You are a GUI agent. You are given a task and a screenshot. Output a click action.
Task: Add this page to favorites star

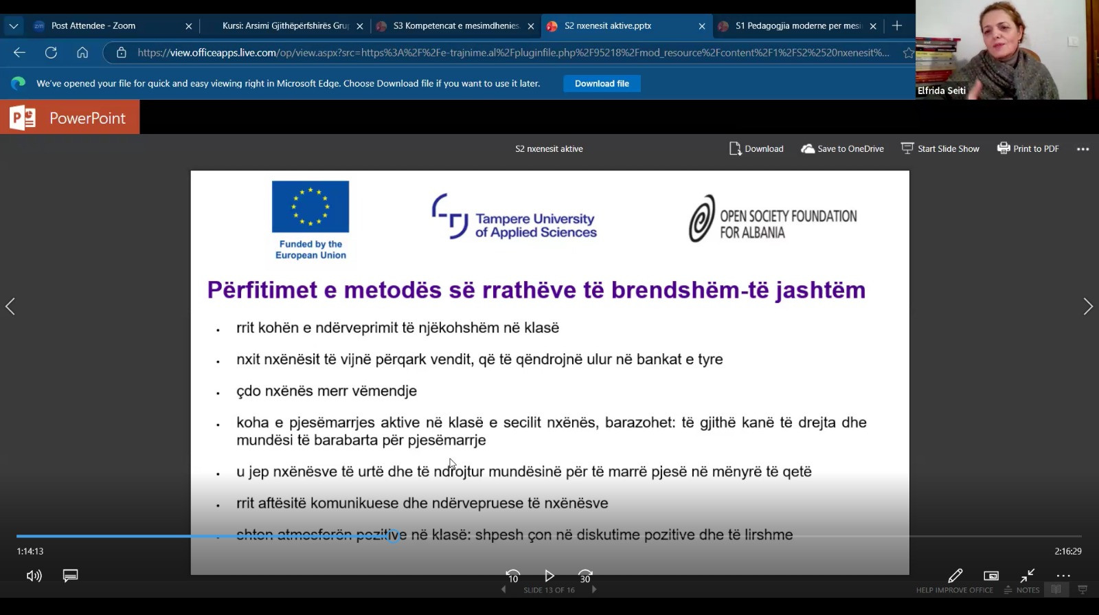point(908,53)
